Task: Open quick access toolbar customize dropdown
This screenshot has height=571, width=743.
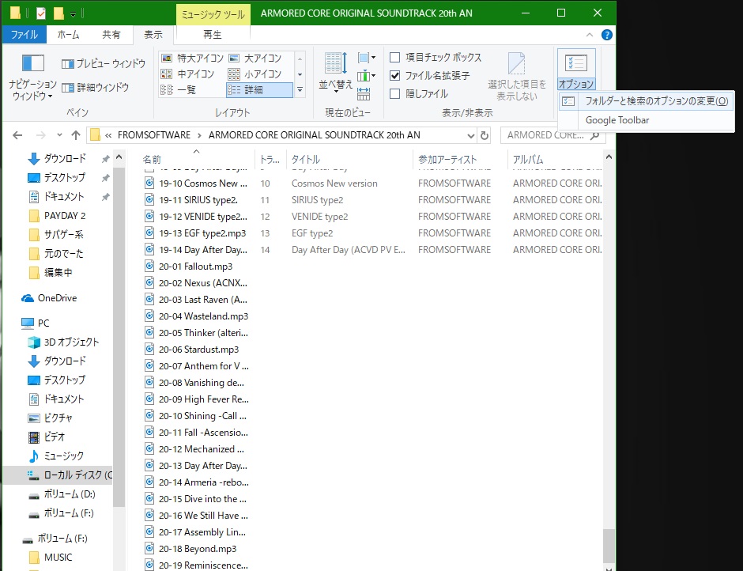Action: click(73, 14)
